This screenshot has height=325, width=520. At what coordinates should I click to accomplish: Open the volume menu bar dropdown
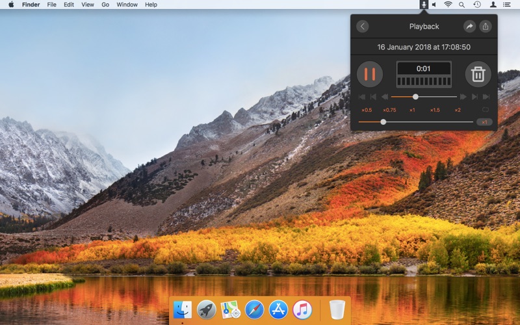point(434,5)
